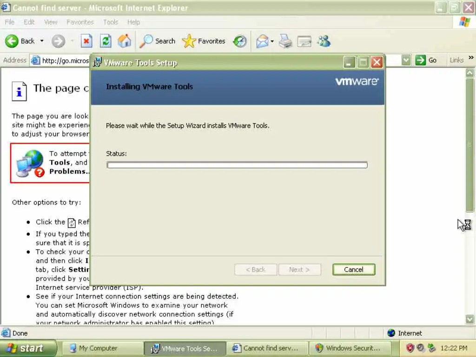Click the gray round tray icon
Screen dimensions: 476x357
click(421, 348)
